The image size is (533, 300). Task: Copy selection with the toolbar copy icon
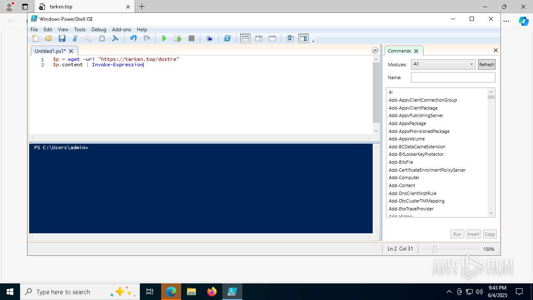[x=88, y=38]
